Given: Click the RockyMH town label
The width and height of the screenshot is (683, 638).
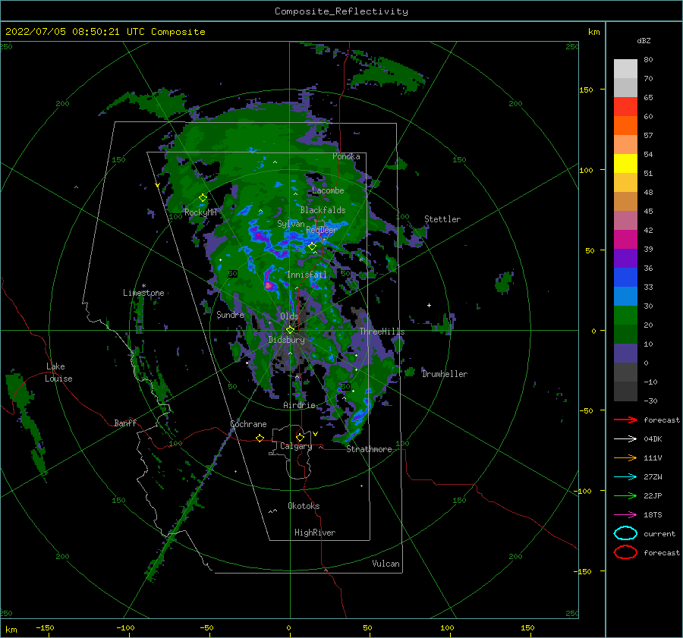Looking at the screenshot, I should pos(200,212).
